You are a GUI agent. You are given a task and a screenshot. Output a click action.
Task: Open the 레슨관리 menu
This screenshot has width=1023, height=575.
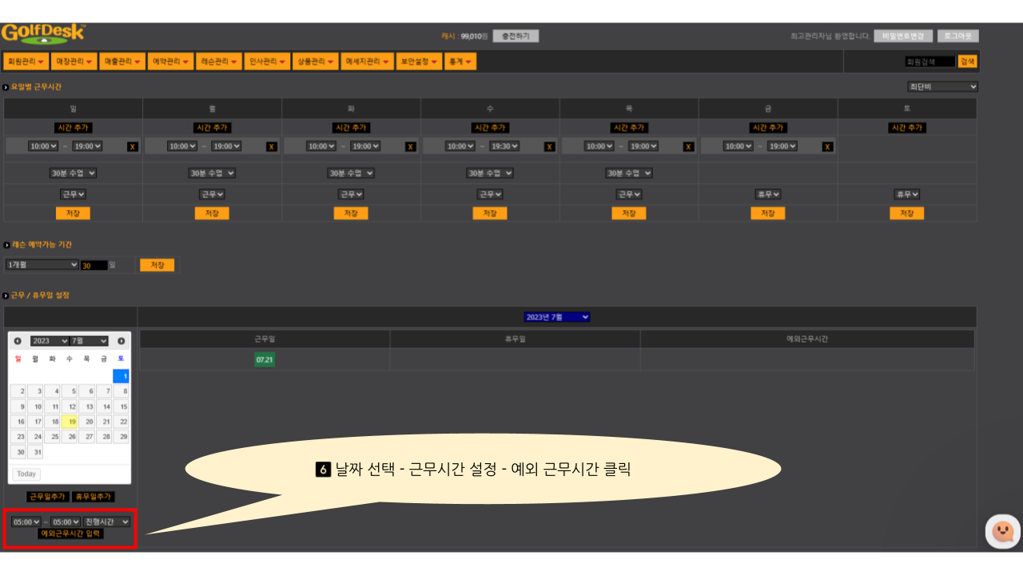[x=219, y=61]
